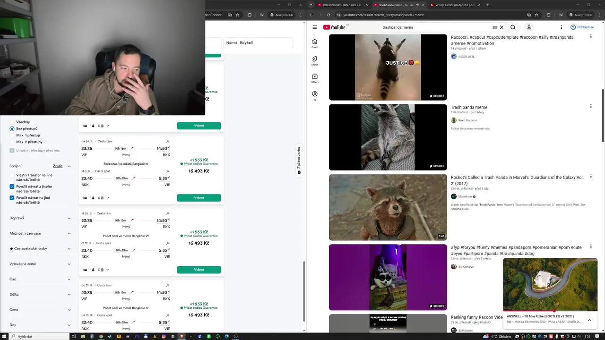Open more options for the Raccoon capcut video
Screen dimensions: 605x340
coord(590,36)
